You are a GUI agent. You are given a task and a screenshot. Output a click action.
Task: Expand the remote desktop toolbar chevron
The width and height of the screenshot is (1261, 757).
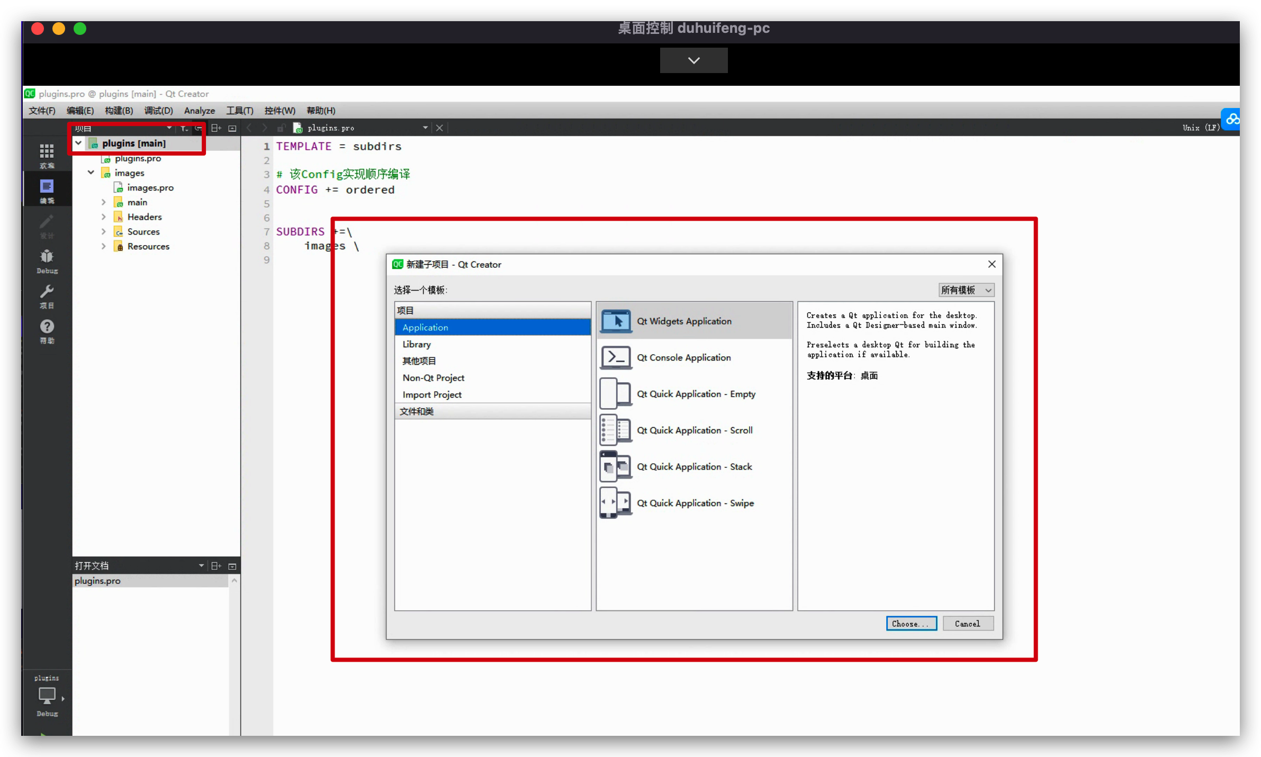point(693,60)
